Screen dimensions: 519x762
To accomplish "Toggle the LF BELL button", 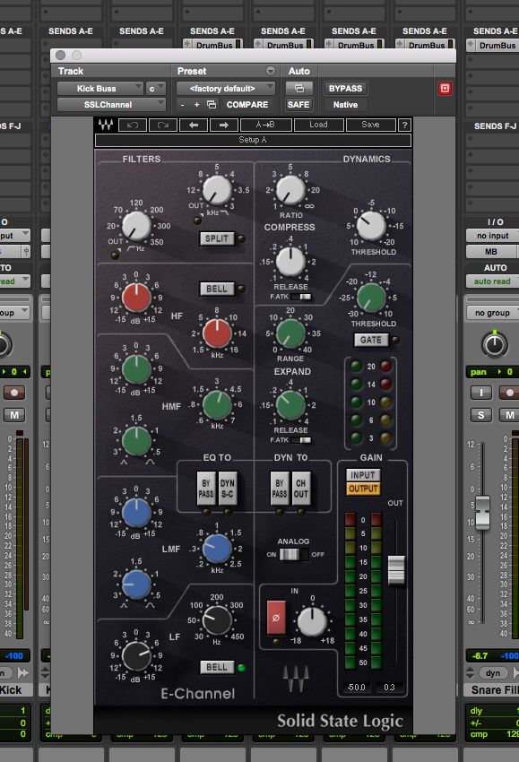I will 217,667.
